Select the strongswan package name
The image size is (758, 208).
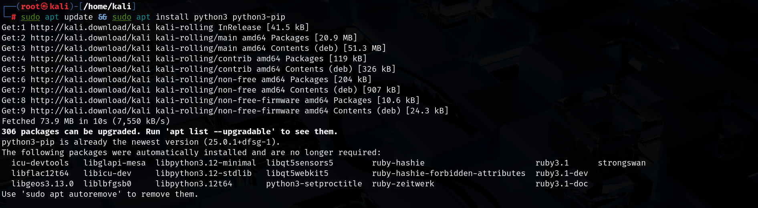click(621, 163)
